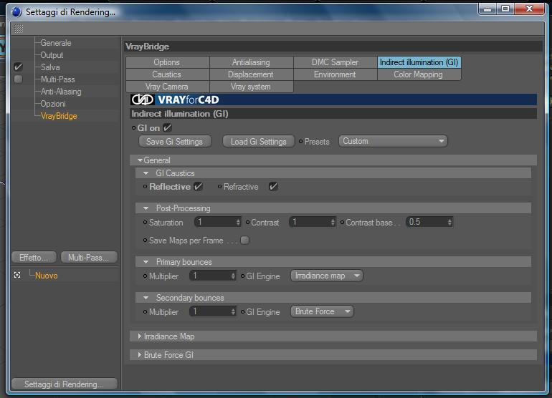Image resolution: width=552 pixels, height=398 pixels.
Task: Click the Cinema 4D sphere icon in title bar
Action: 16,12
